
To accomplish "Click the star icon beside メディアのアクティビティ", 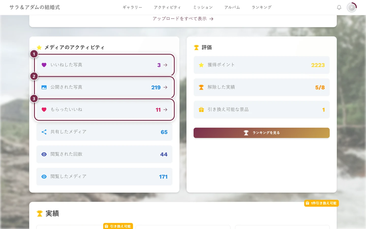I will click(39, 48).
